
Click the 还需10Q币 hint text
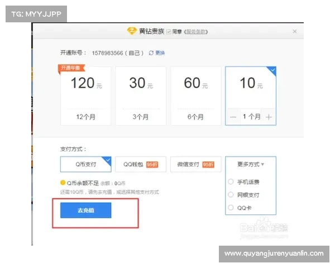(x=109, y=192)
